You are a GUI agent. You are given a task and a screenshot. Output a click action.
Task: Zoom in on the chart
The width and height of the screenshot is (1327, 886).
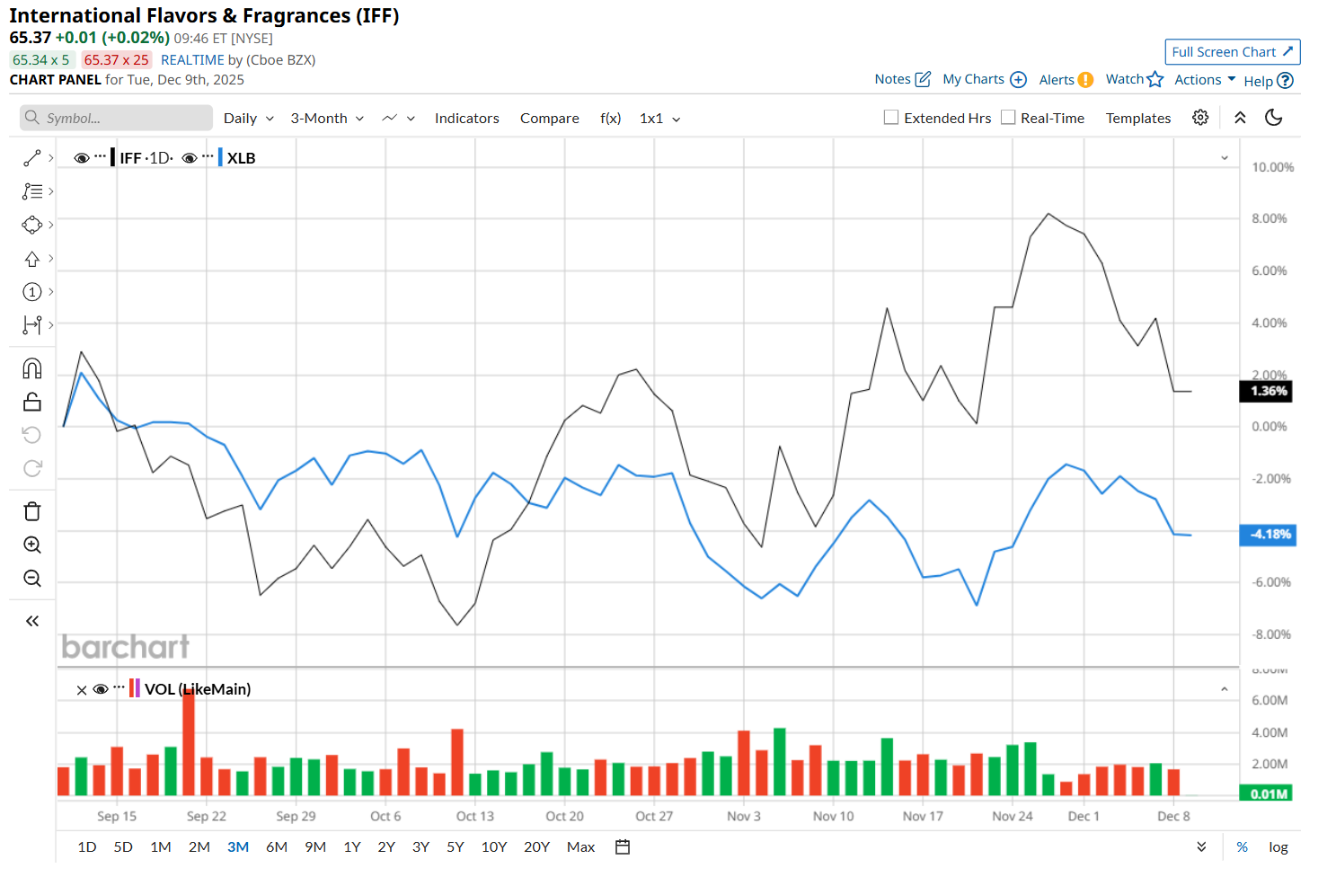click(32, 545)
